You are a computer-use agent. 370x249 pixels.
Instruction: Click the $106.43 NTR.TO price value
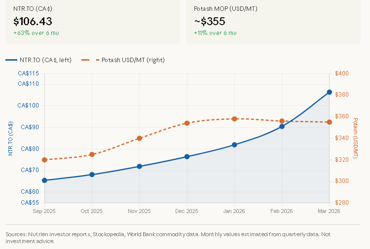pos(33,21)
